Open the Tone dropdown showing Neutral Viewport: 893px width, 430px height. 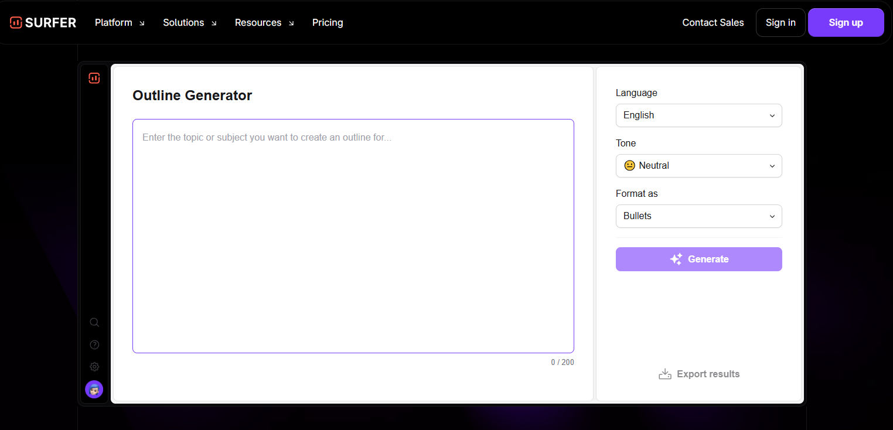[698, 166]
